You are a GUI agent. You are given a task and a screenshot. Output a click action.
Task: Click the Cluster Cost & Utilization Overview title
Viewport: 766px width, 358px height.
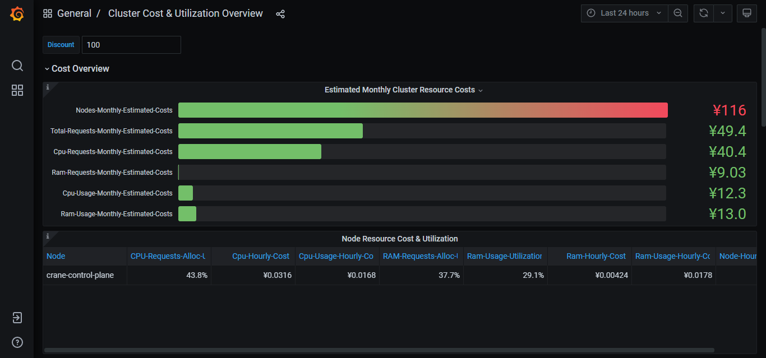(186, 13)
